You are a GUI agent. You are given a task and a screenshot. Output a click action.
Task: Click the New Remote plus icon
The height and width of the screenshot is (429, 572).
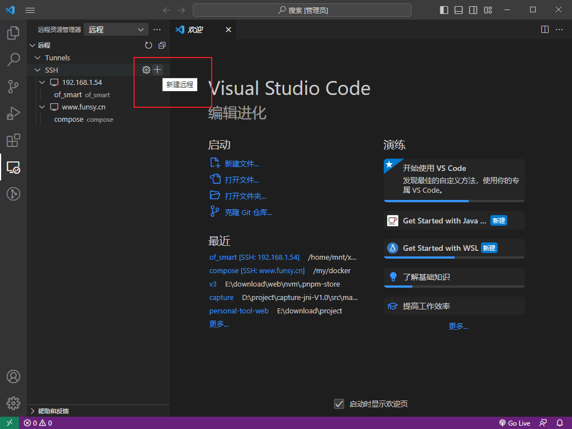(157, 70)
